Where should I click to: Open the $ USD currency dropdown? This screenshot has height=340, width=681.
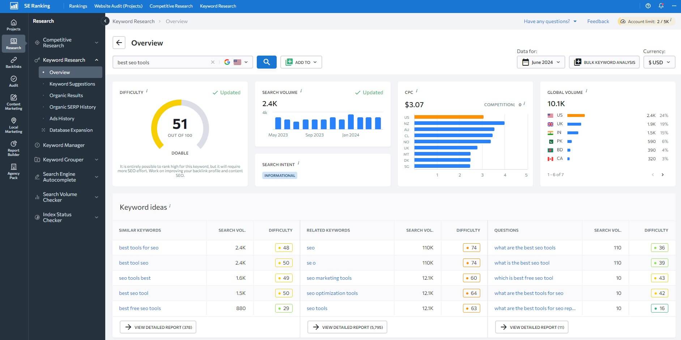(x=659, y=62)
